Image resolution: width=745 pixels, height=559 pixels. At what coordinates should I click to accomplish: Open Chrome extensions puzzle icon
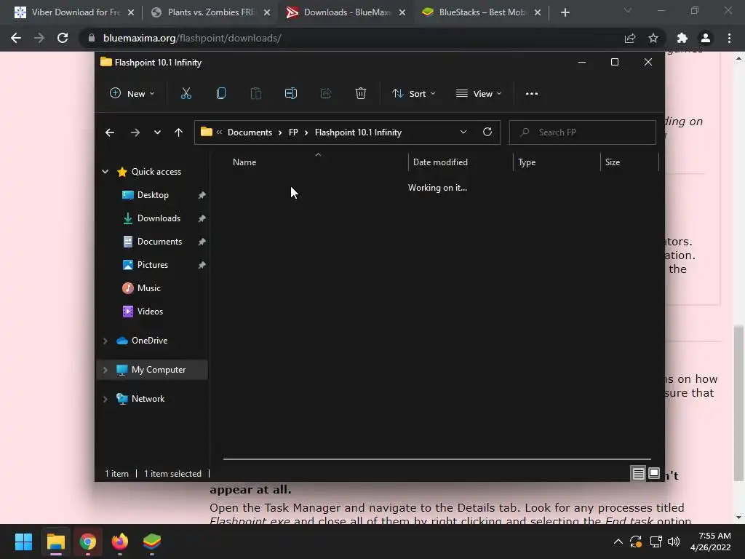click(682, 38)
